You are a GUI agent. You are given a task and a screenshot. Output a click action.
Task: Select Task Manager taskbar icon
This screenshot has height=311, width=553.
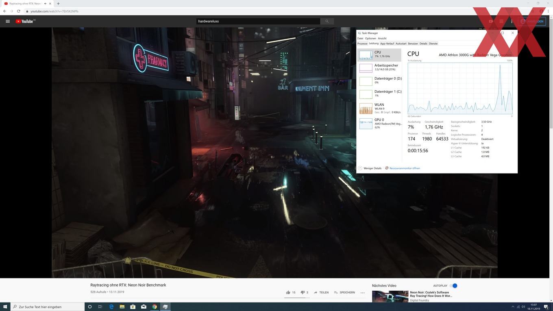click(165, 307)
